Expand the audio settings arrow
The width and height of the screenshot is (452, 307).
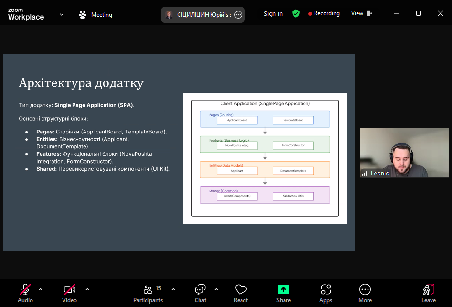[41, 289]
